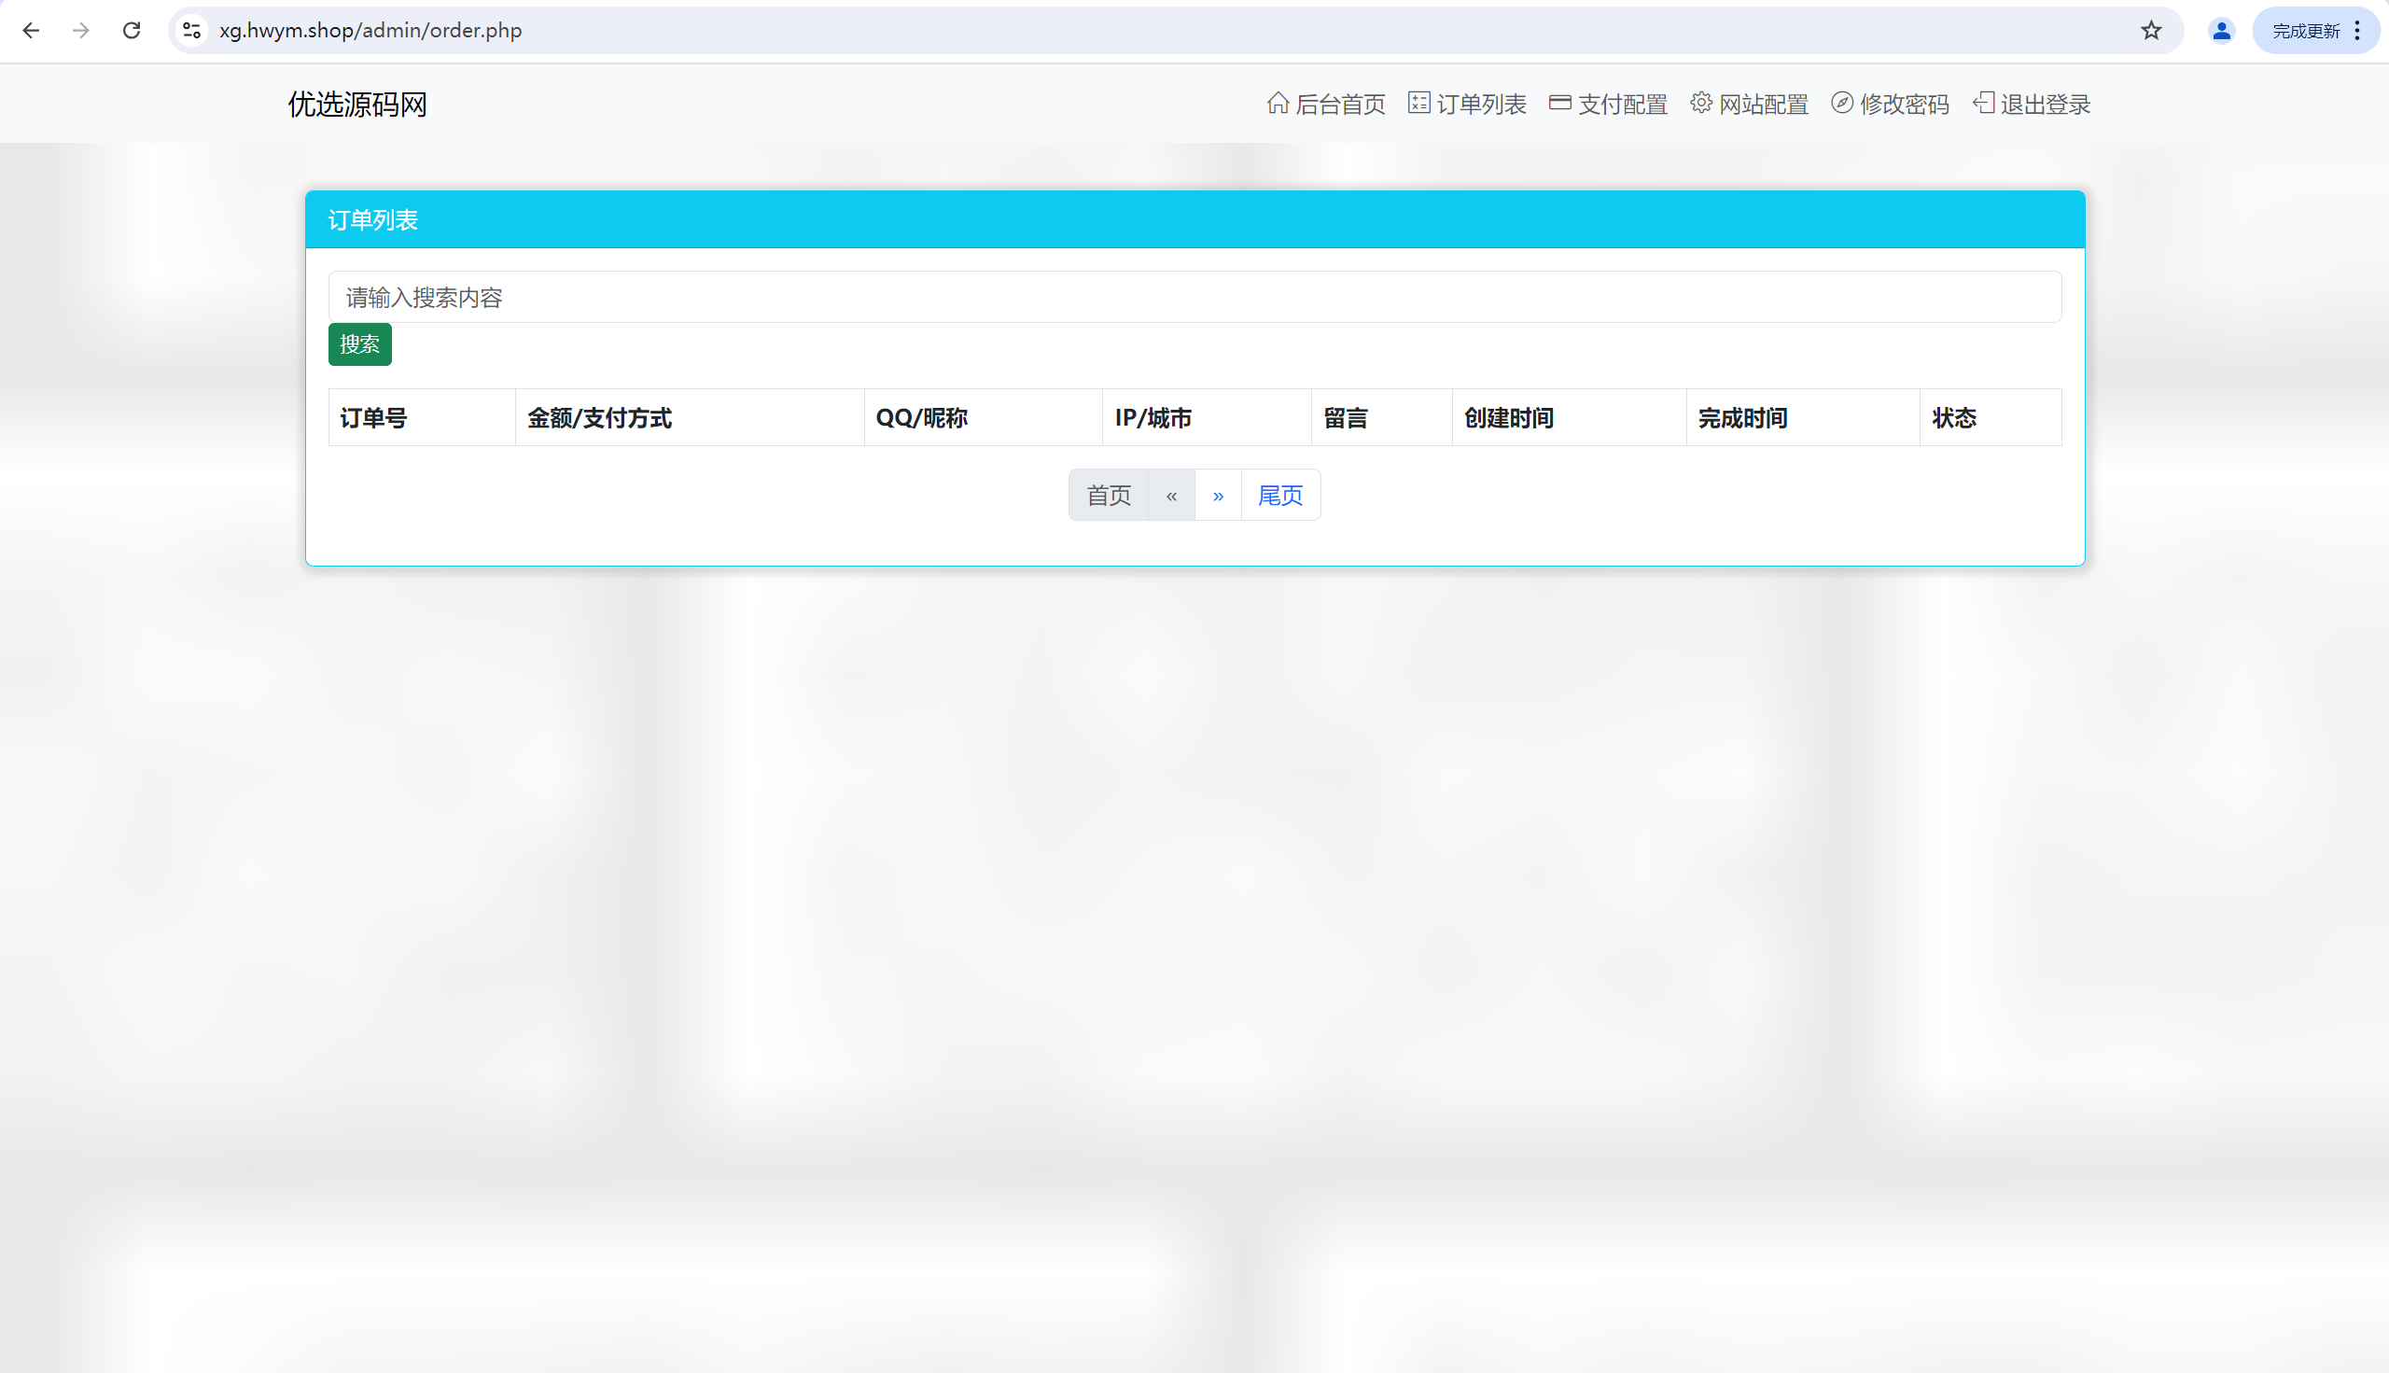Click the green 搜索 button
Screen dimensions: 2389x1373
click(x=360, y=344)
